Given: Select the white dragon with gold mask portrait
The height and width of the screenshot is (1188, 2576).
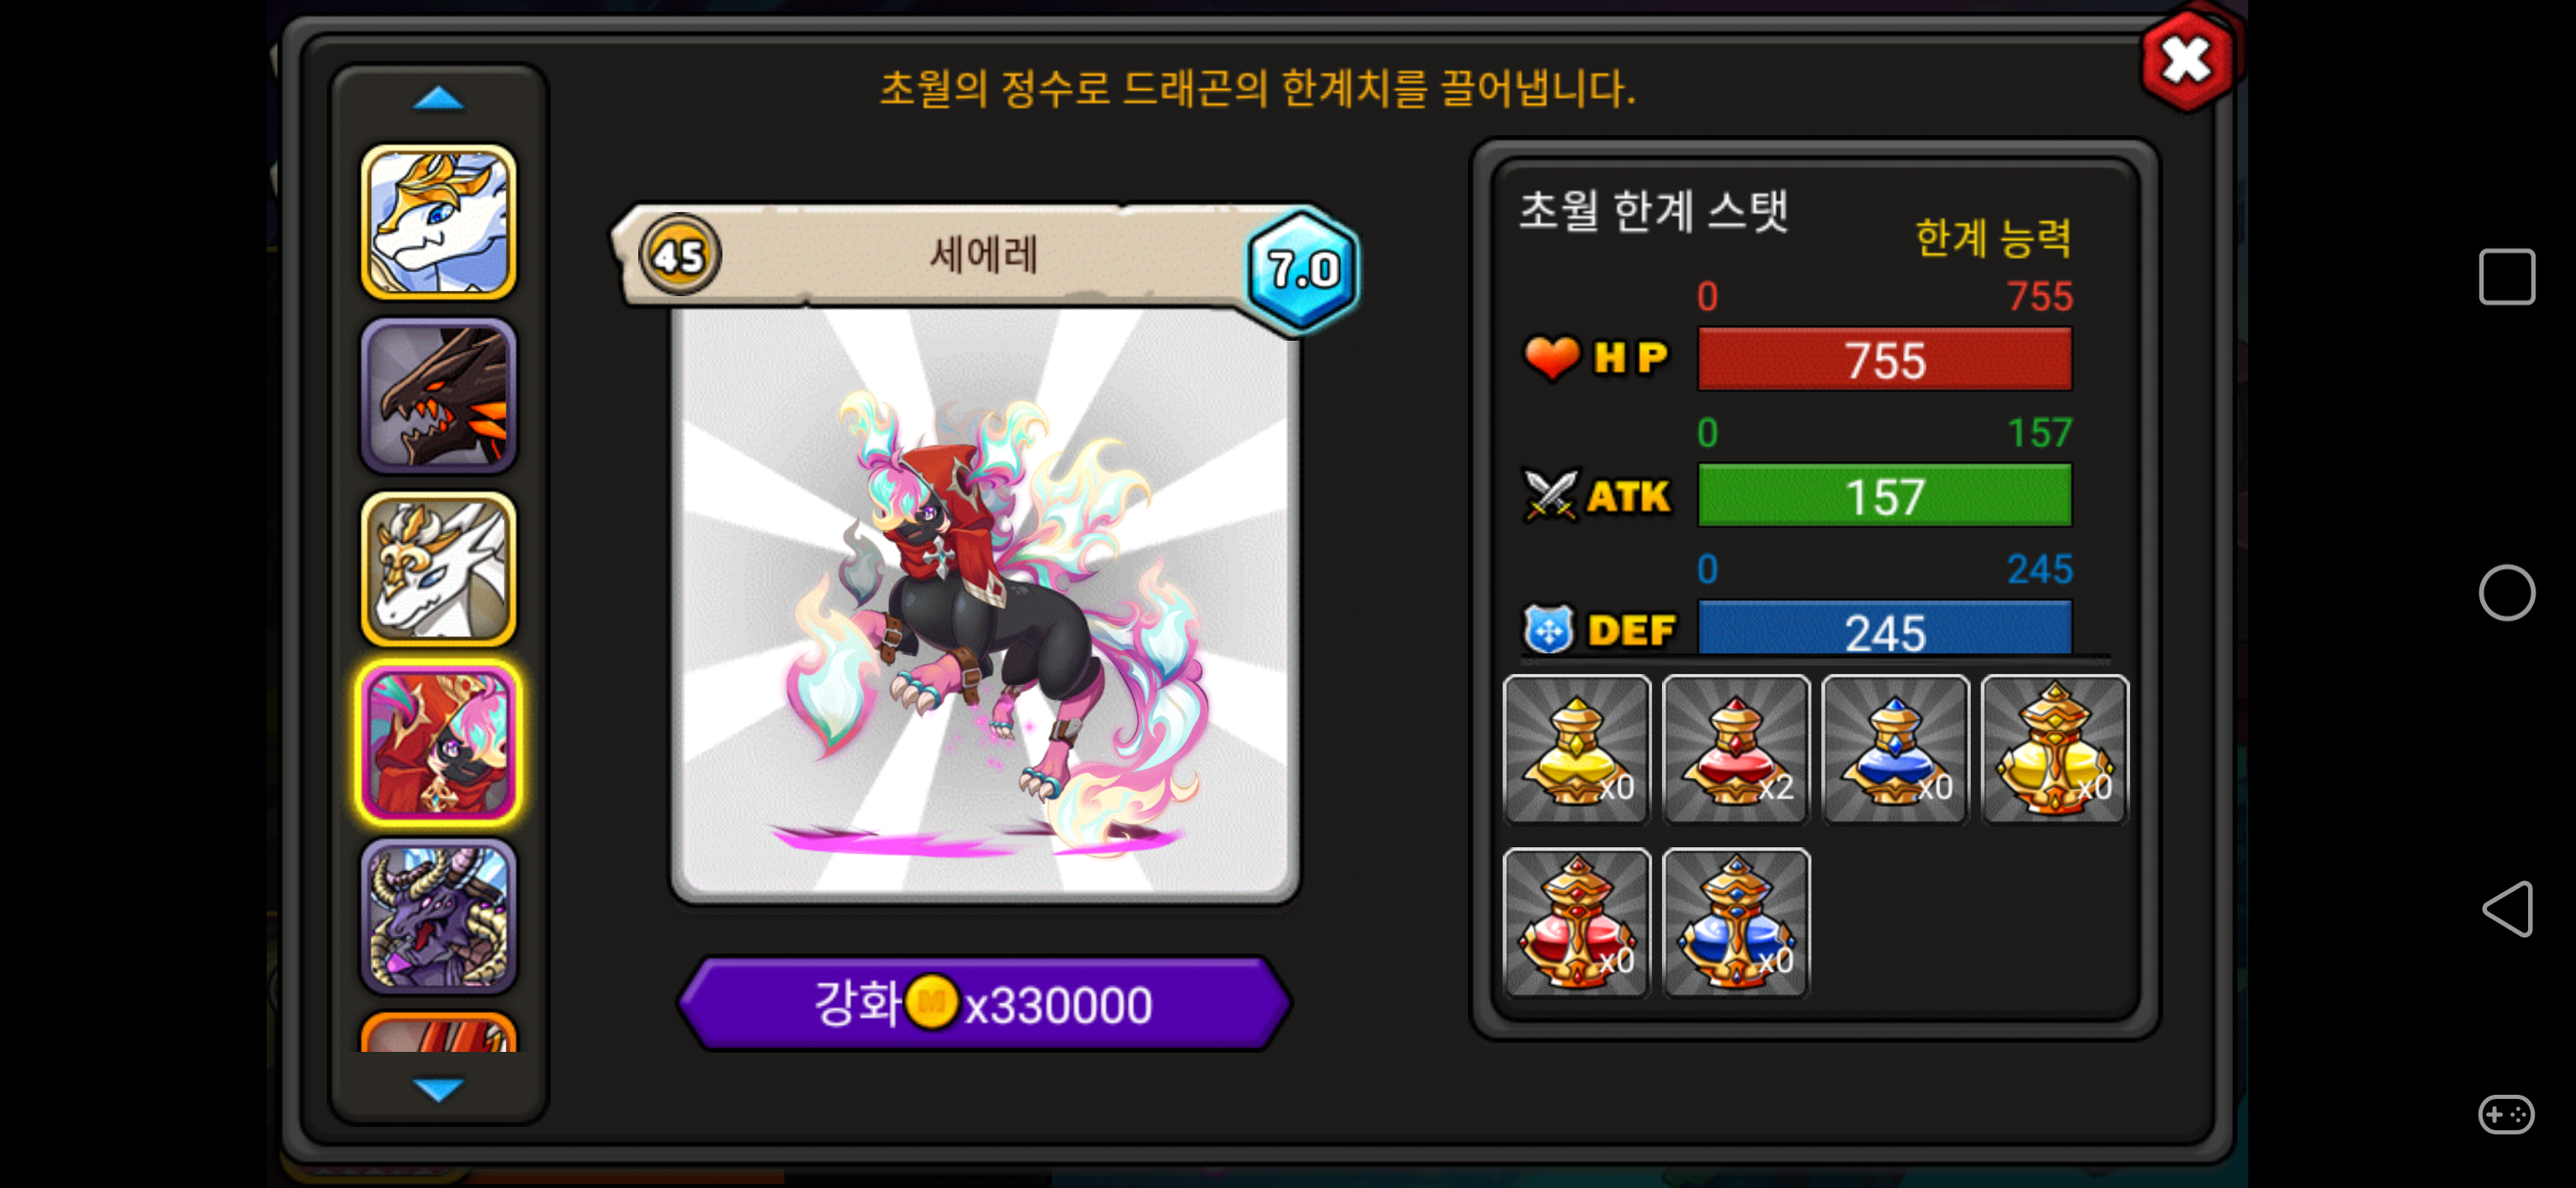Looking at the screenshot, I should (x=438, y=568).
